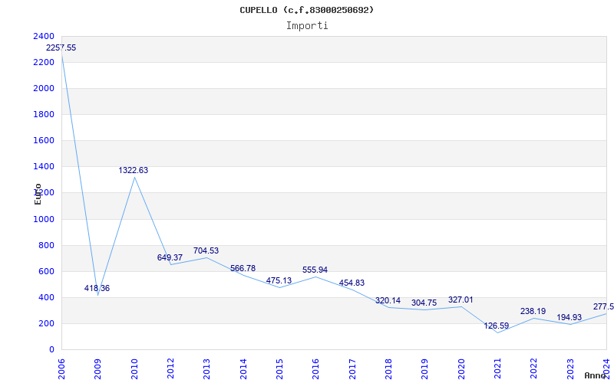This screenshot has height=383, width=614.
Task: Click the x-axis year 2023
Action: [570, 369]
